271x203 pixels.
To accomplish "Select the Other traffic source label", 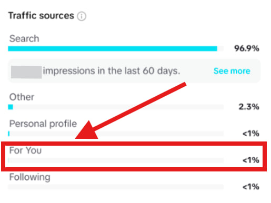I will pos(22,97).
